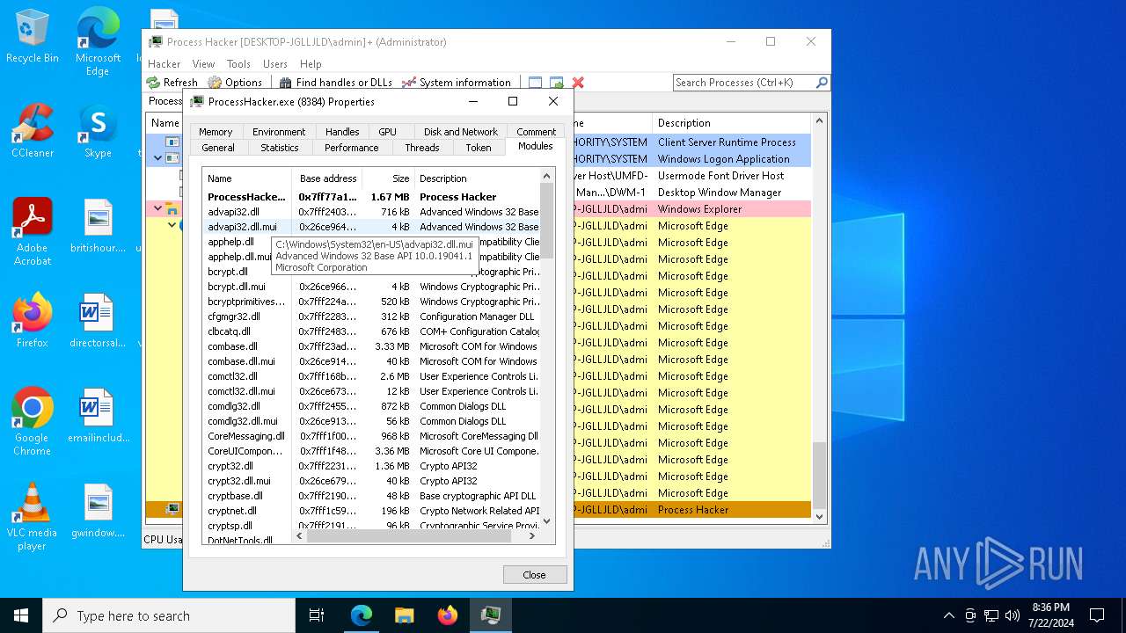The image size is (1126, 633).
Task: Open CCleaner desktop shortcut
Action: (x=33, y=131)
